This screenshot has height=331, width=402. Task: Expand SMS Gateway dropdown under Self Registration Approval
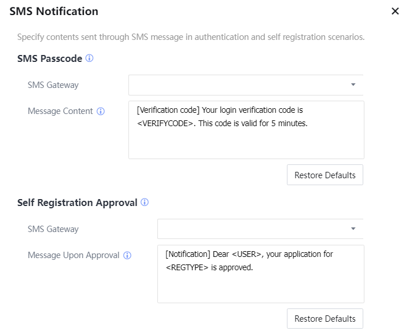(x=254, y=229)
